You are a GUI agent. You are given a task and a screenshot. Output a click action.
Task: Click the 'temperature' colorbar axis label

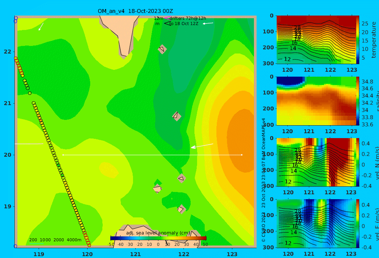point(374,40)
